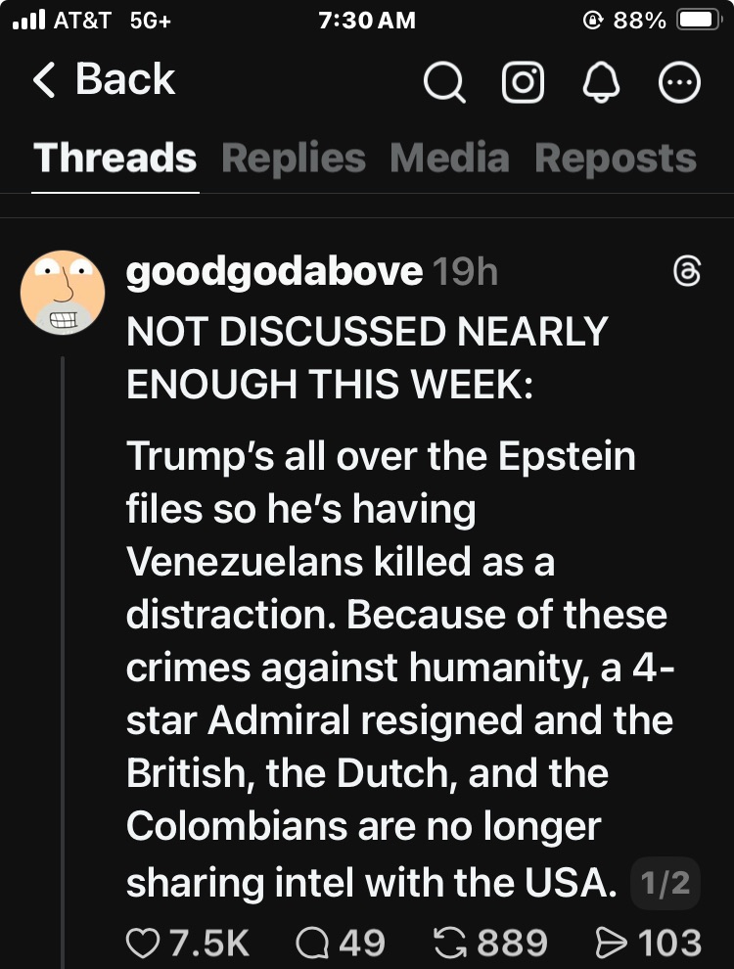
Task: Open the more options ellipsis icon
Action: click(680, 84)
